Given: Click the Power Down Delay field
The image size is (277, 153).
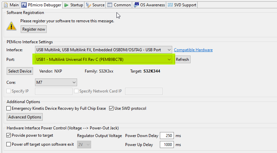Looking at the screenshot, I should click(x=167, y=136).
